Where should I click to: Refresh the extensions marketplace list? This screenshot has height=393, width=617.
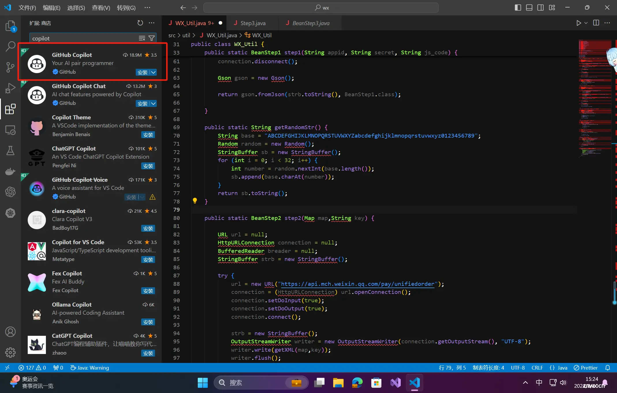[140, 23]
